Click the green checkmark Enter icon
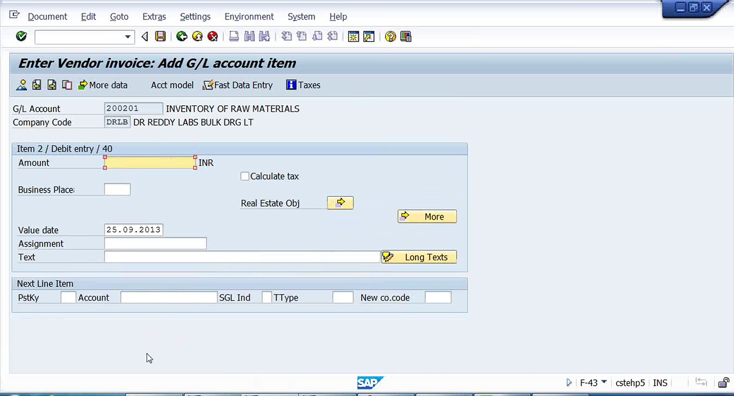 (x=21, y=36)
